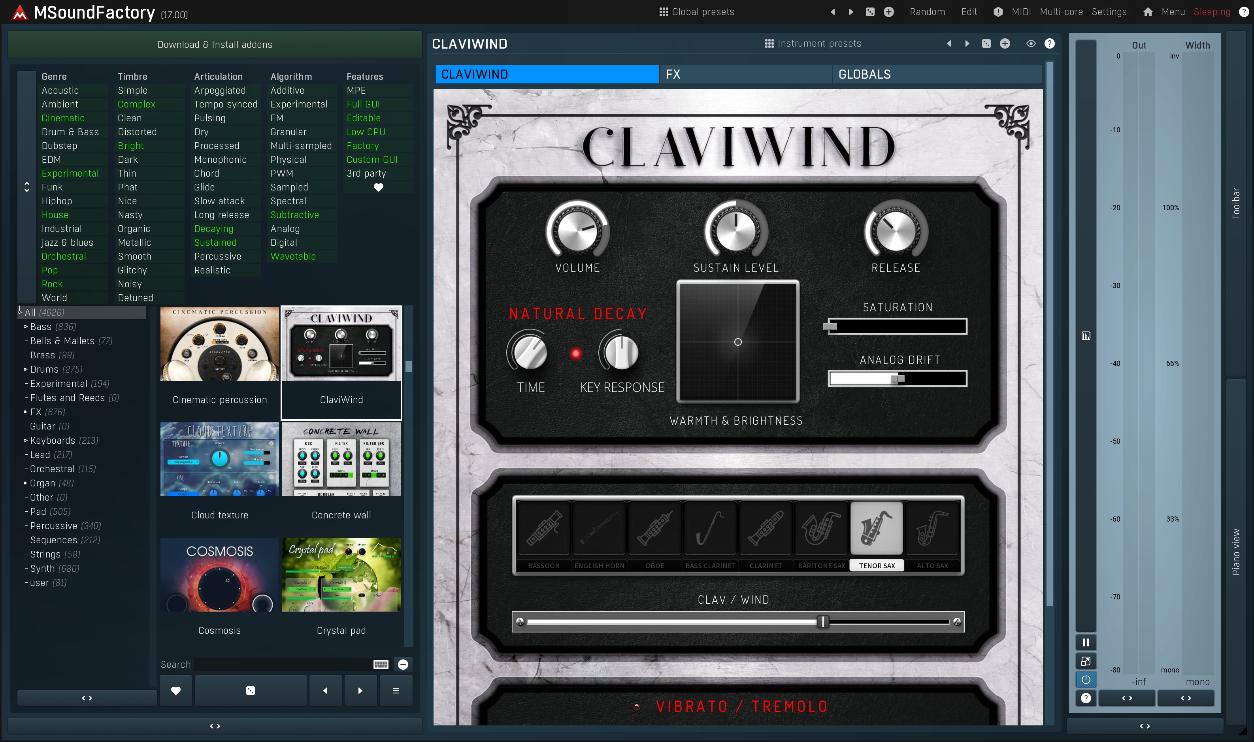The width and height of the screenshot is (1254, 742).
Task: Select the Cosmosis preset thumbnail
Action: point(219,575)
